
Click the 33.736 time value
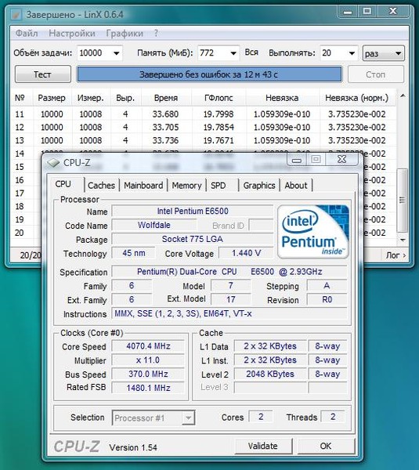tap(165, 140)
